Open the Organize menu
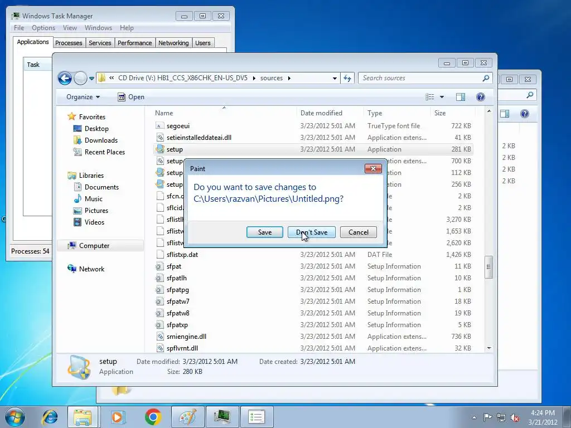Viewport: 571px width, 428px height. (x=83, y=97)
